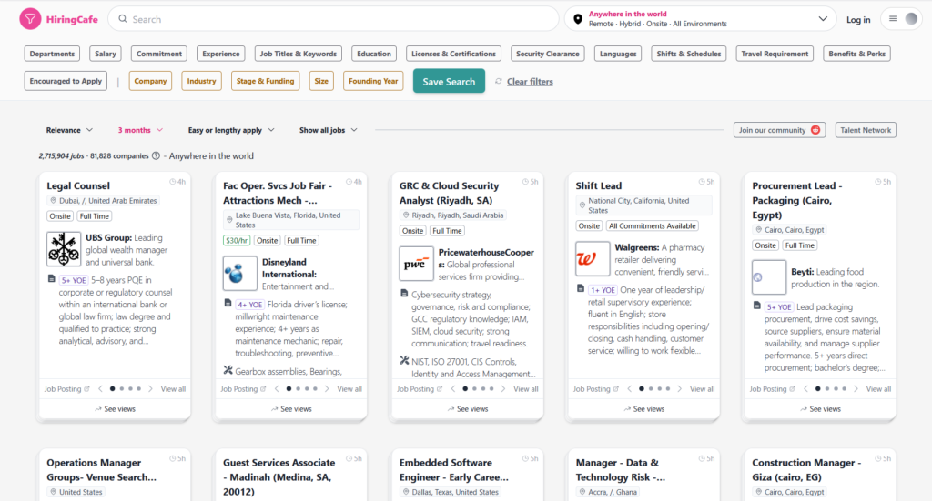
Task: Click the community badge icon in Join our community
Action: point(815,130)
